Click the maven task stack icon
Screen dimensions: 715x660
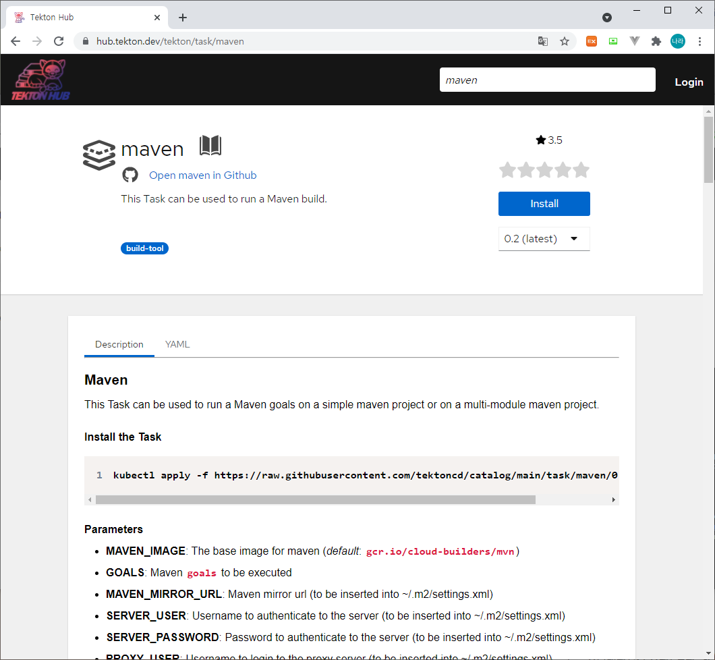[99, 155]
